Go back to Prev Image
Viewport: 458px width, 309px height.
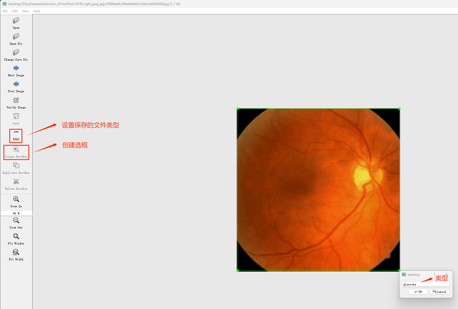[16, 87]
